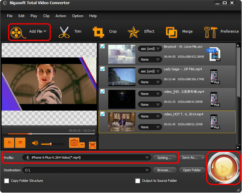This screenshot has height=193, width=242.
Task: Click iPhone Plus icon for Lady Gaga file
Action: point(215,77)
